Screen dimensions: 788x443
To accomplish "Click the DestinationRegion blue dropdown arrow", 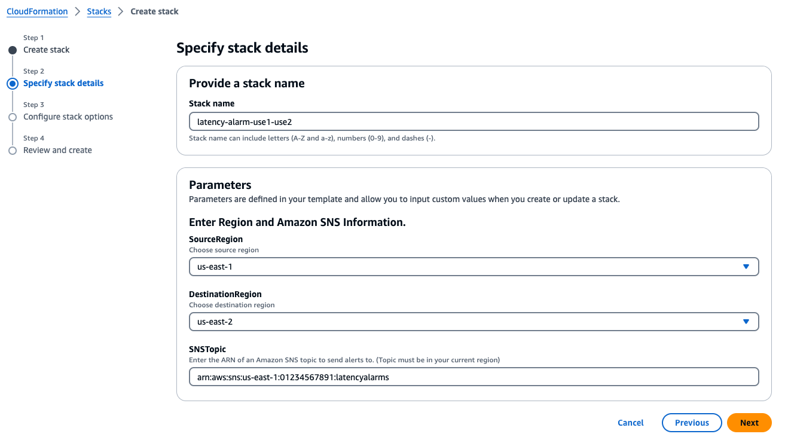I will click(746, 322).
